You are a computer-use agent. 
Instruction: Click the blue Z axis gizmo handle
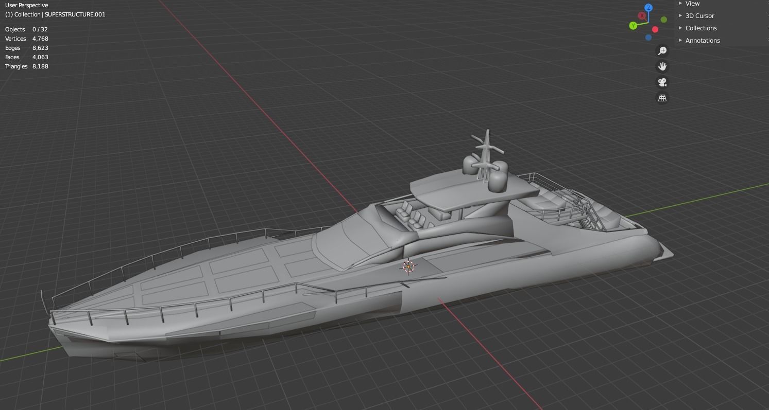[x=648, y=8]
